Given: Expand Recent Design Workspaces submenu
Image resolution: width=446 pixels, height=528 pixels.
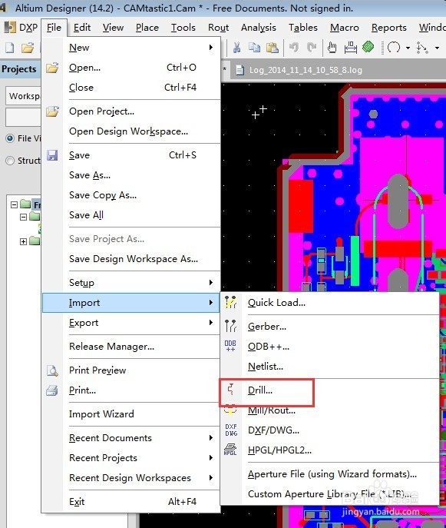Looking at the screenshot, I should click(x=131, y=478).
